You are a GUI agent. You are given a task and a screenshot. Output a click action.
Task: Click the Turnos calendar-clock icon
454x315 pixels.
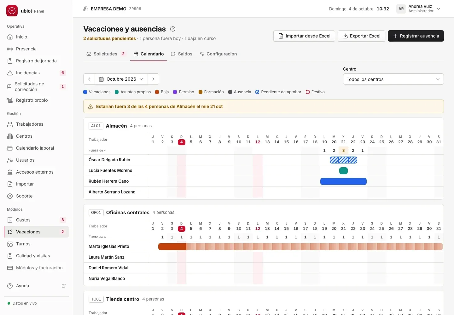10,244
